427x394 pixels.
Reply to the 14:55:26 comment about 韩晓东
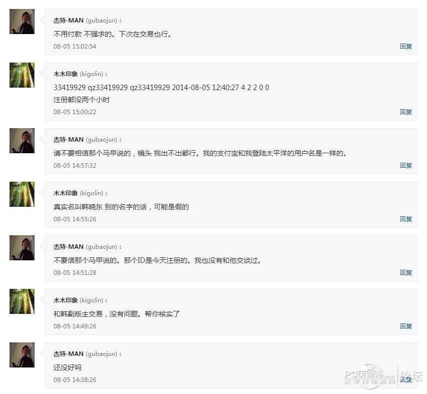(406, 219)
